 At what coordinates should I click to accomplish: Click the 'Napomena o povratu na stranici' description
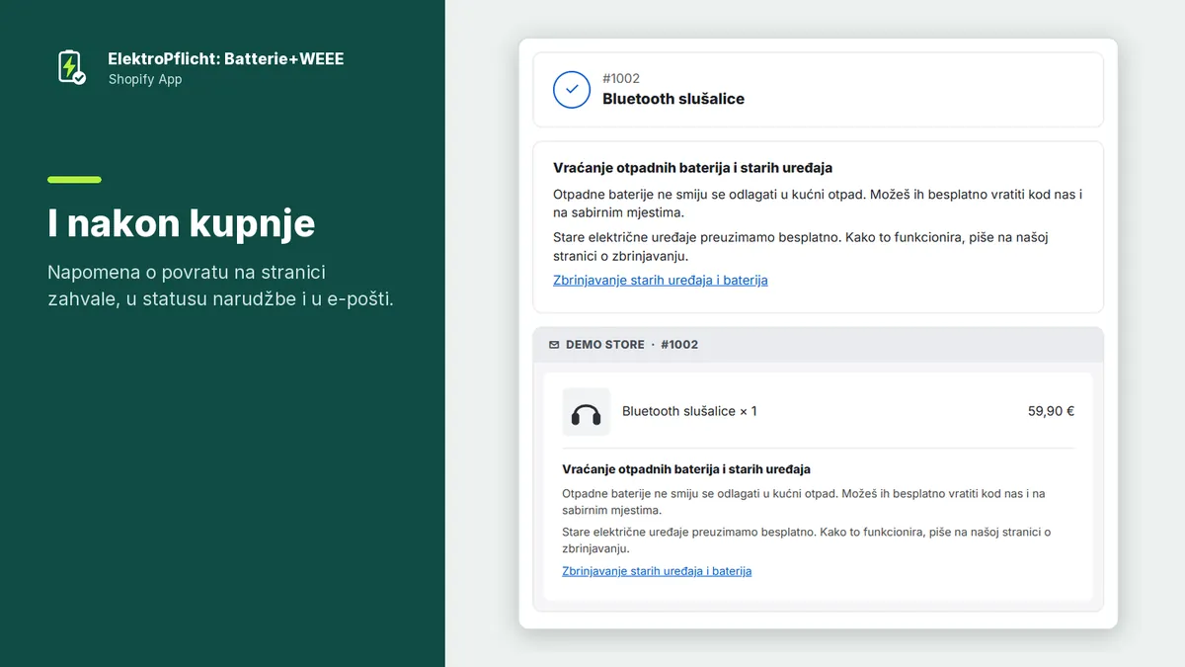[220, 286]
